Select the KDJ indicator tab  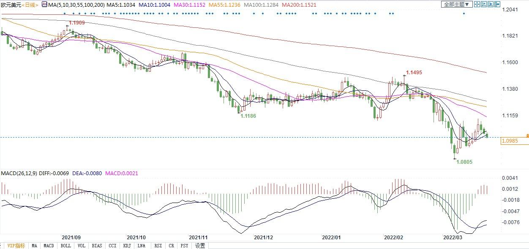tap(127, 246)
